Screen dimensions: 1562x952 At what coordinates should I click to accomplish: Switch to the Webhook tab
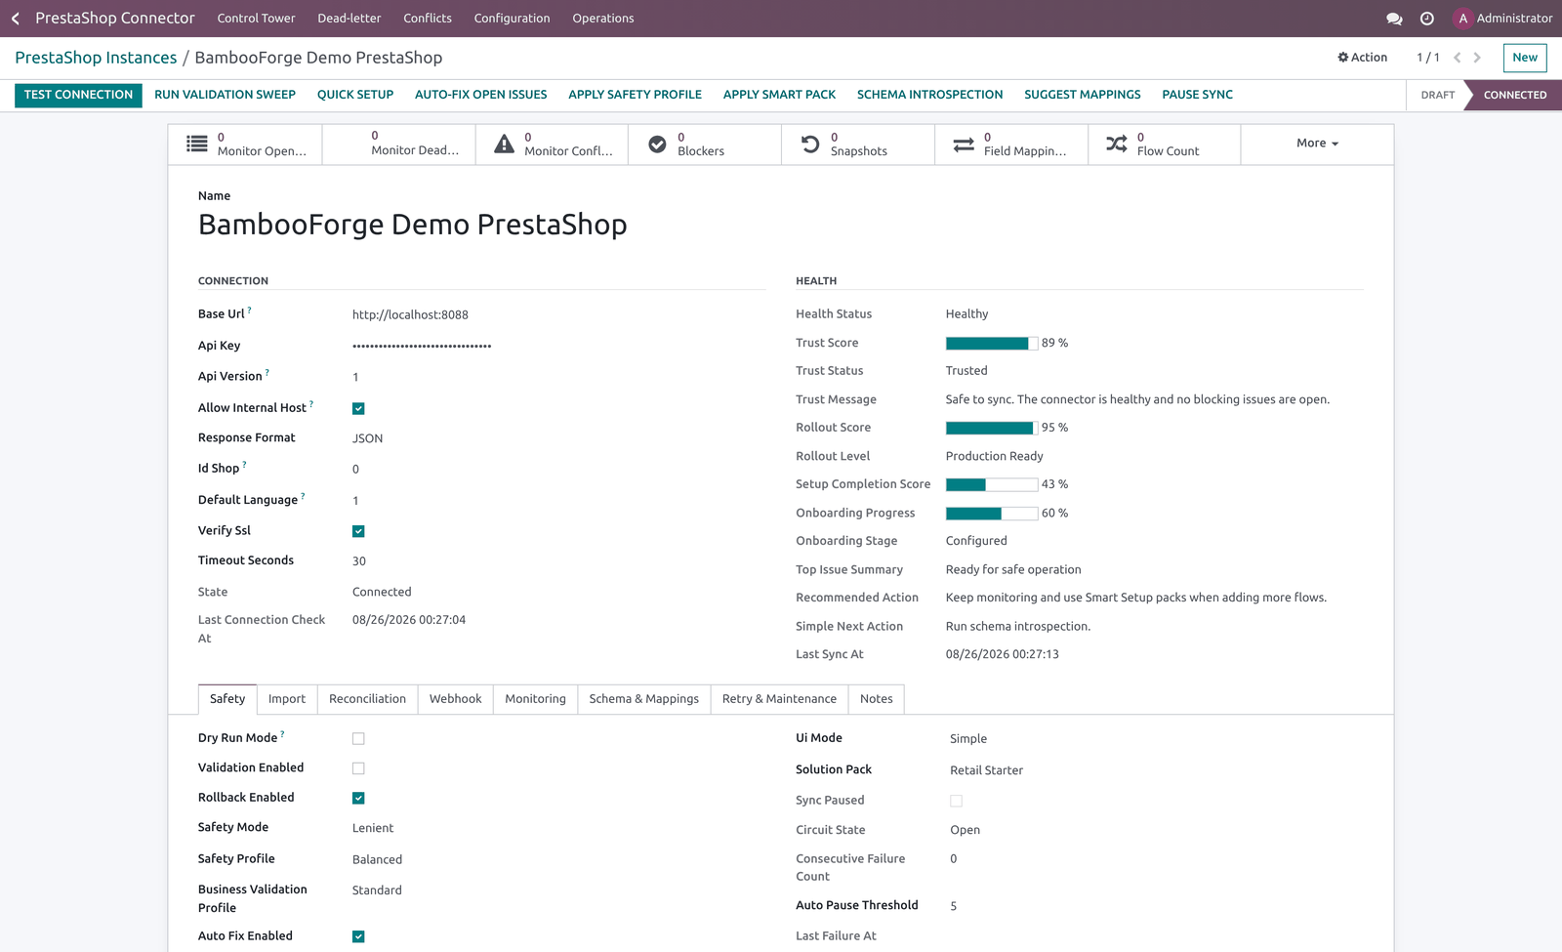(455, 699)
